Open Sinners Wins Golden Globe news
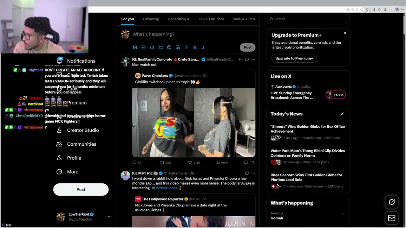 (x=308, y=129)
